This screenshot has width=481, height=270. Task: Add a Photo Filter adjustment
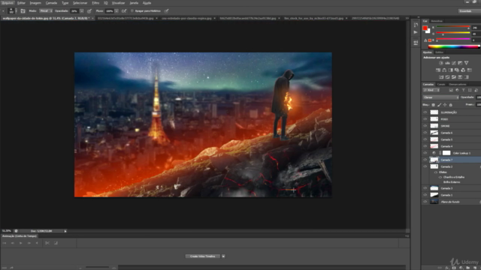pyautogui.click(x=457, y=70)
